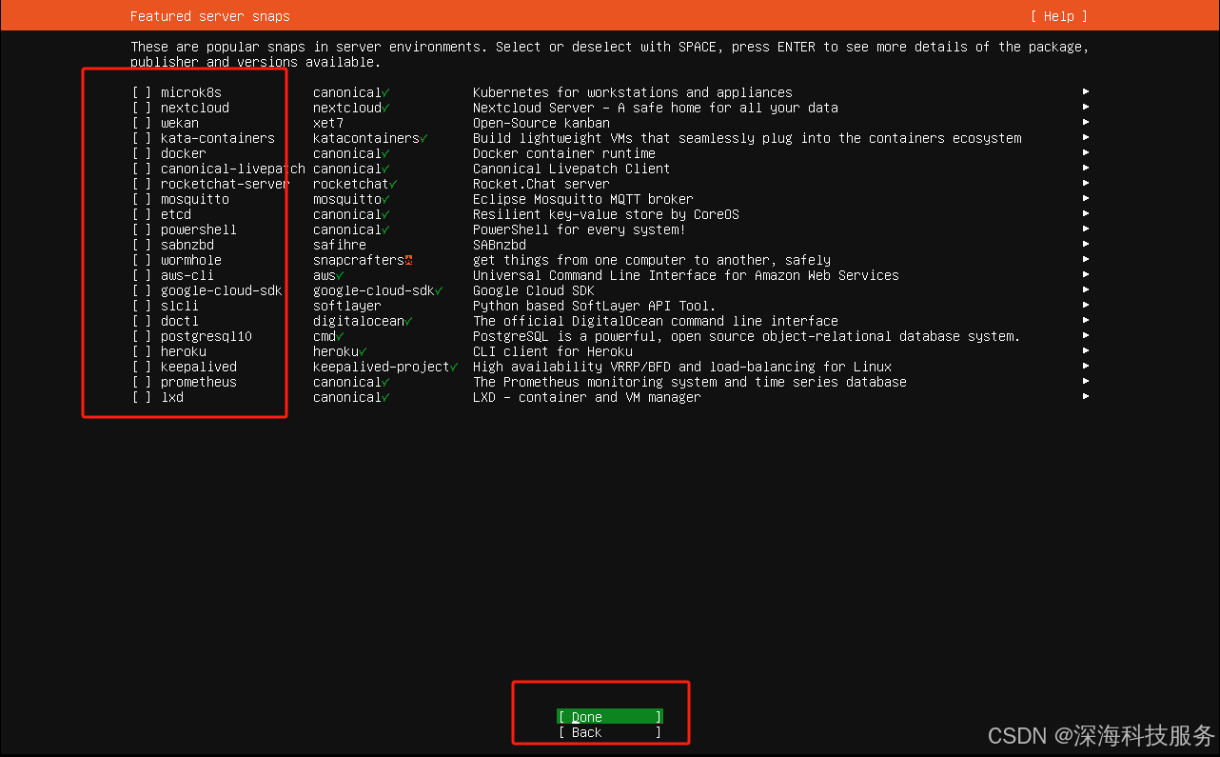Open arrow for Google Cloud SDK row
This screenshot has width=1220, height=757.
[x=1086, y=290]
